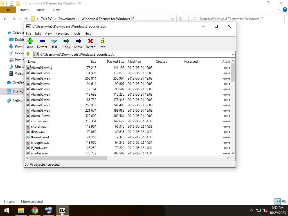Expand the Explorer ribbon chevron

(279, 10)
